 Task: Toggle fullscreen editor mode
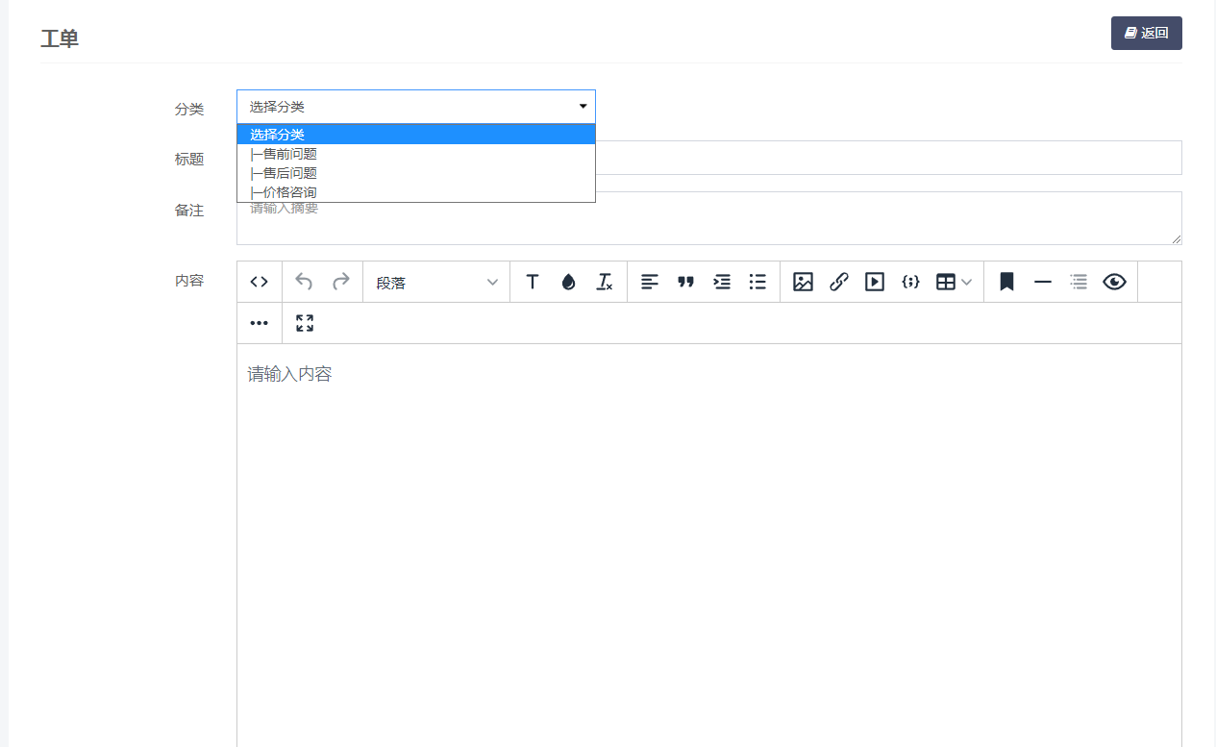point(305,323)
